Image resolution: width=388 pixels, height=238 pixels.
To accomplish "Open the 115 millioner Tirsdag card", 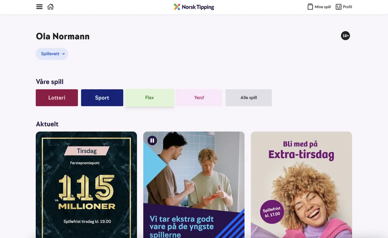I will (x=87, y=185).
